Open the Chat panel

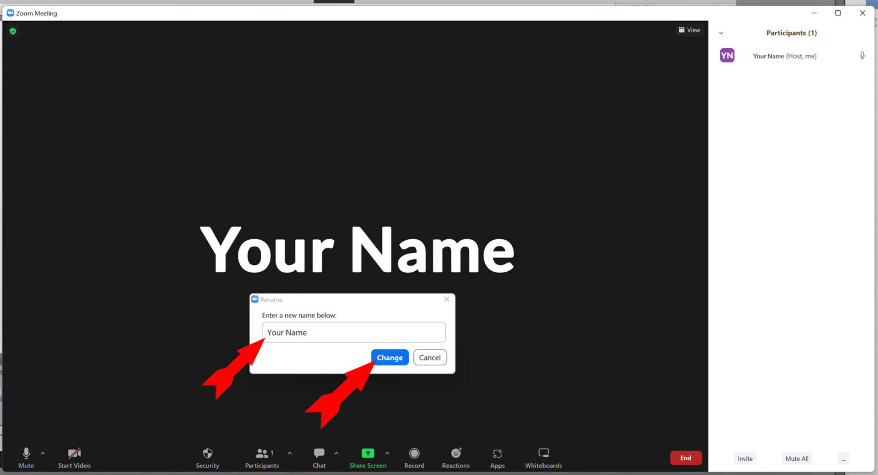pos(318,457)
